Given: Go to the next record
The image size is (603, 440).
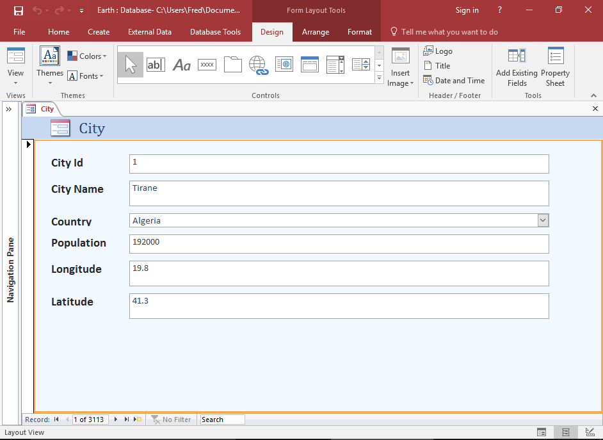Looking at the screenshot, I should point(115,420).
